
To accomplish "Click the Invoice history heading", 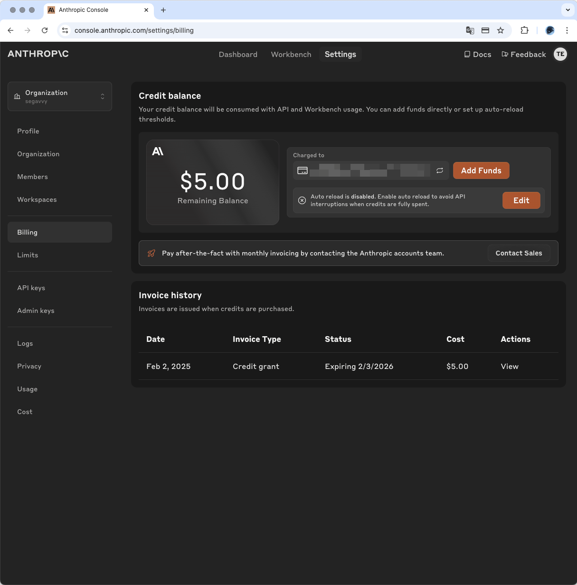I will point(170,295).
